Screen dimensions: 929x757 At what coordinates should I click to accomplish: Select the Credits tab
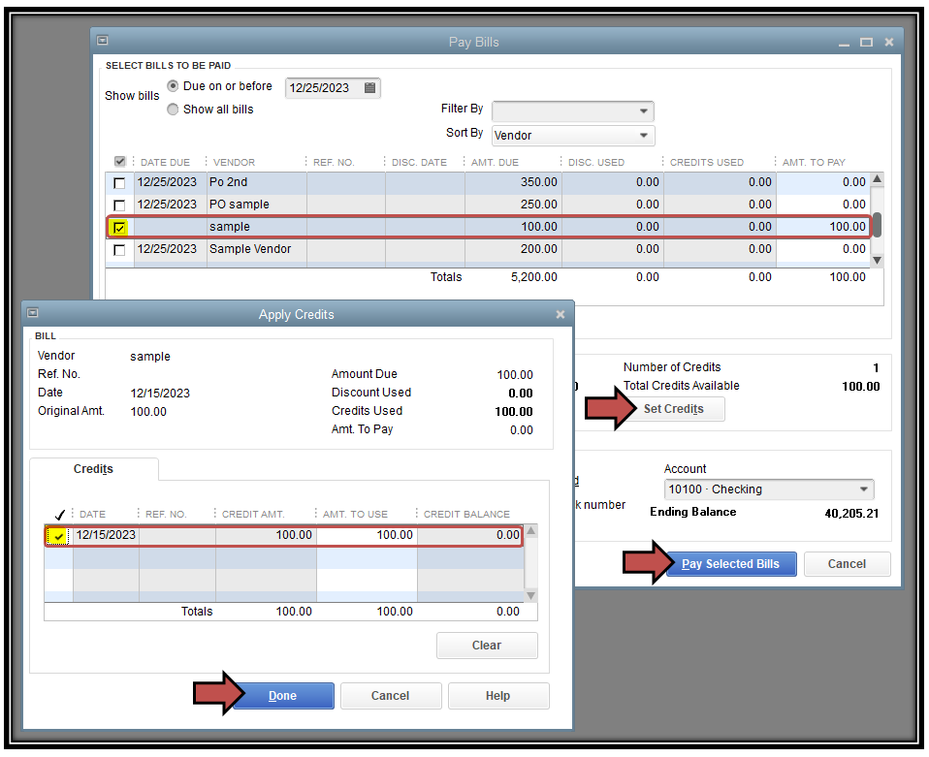point(94,469)
